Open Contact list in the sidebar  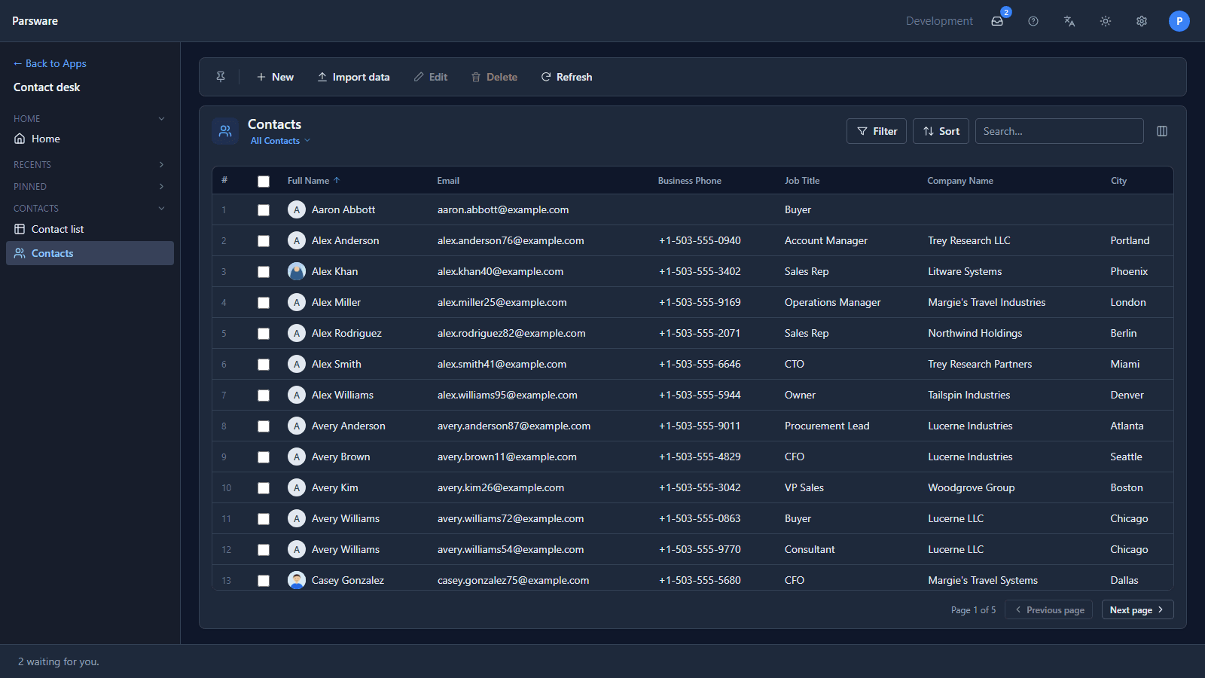90,229
